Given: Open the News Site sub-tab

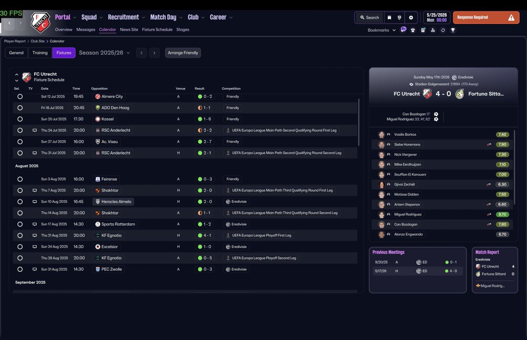Looking at the screenshot, I should pos(129,30).
